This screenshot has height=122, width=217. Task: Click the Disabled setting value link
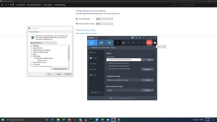coord(45,60)
